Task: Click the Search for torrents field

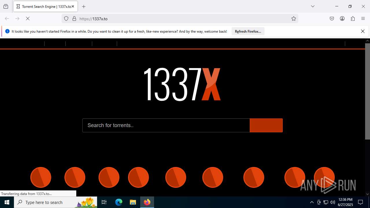Action: (166, 125)
